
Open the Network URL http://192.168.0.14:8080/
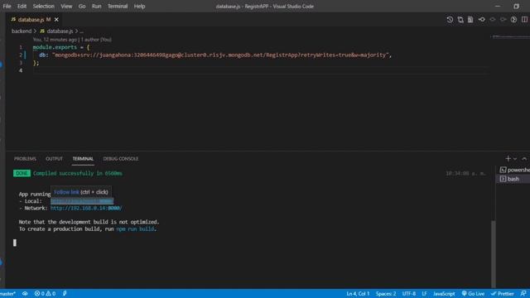coord(86,209)
